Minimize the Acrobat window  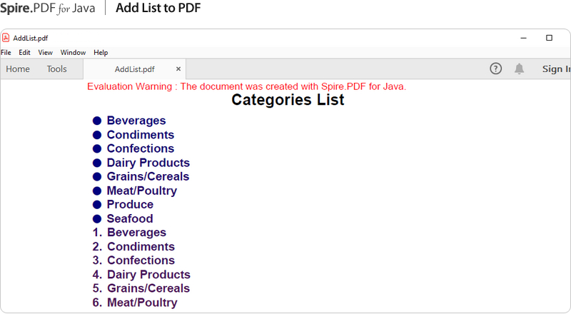coord(524,38)
